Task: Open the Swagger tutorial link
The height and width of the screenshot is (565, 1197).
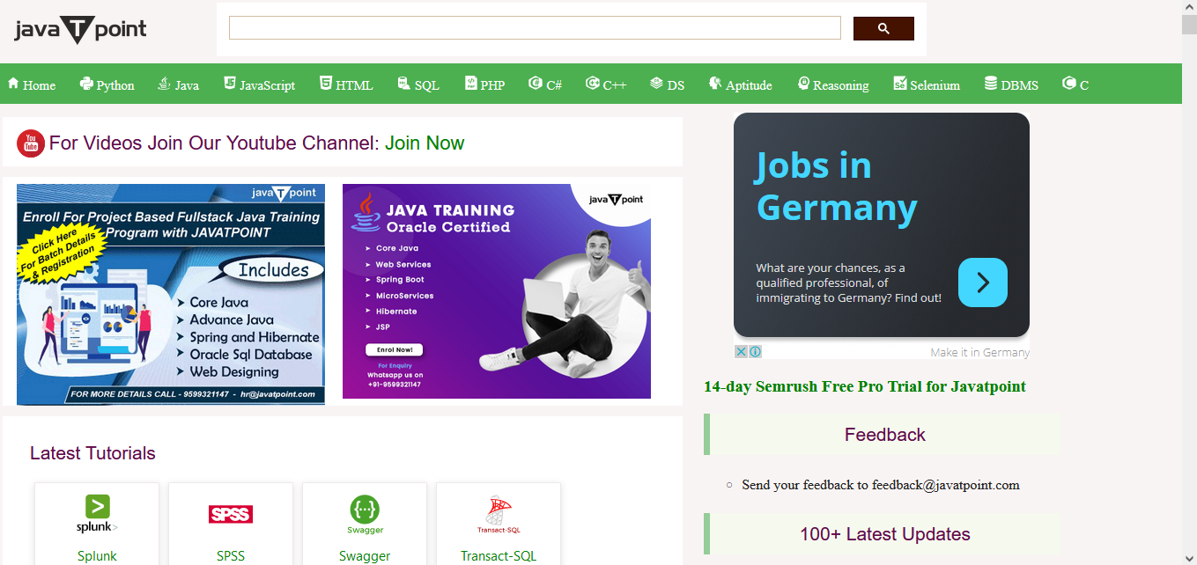Action: pyautogui.click(x=365, y=556)
